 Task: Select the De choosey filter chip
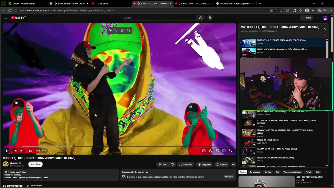point(255,172)
